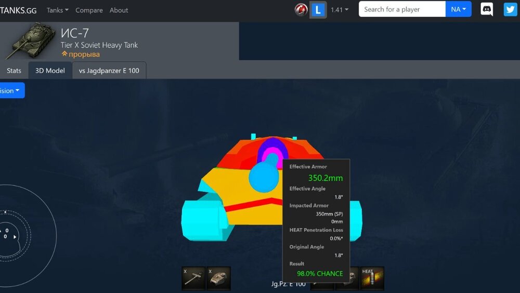This screenshot has height=293, width=520.
Task: Click the orange прорыва role icon
Action: [x=64, y=54]
